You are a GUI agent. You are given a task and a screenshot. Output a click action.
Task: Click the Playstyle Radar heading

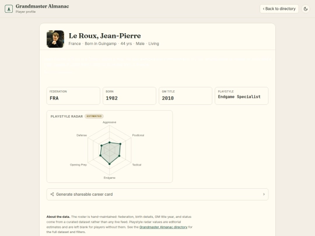(x=66, y=117)
